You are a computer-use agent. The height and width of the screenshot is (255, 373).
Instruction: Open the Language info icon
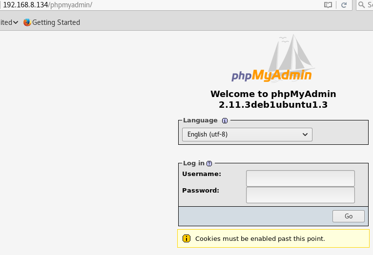pos(225,121)
